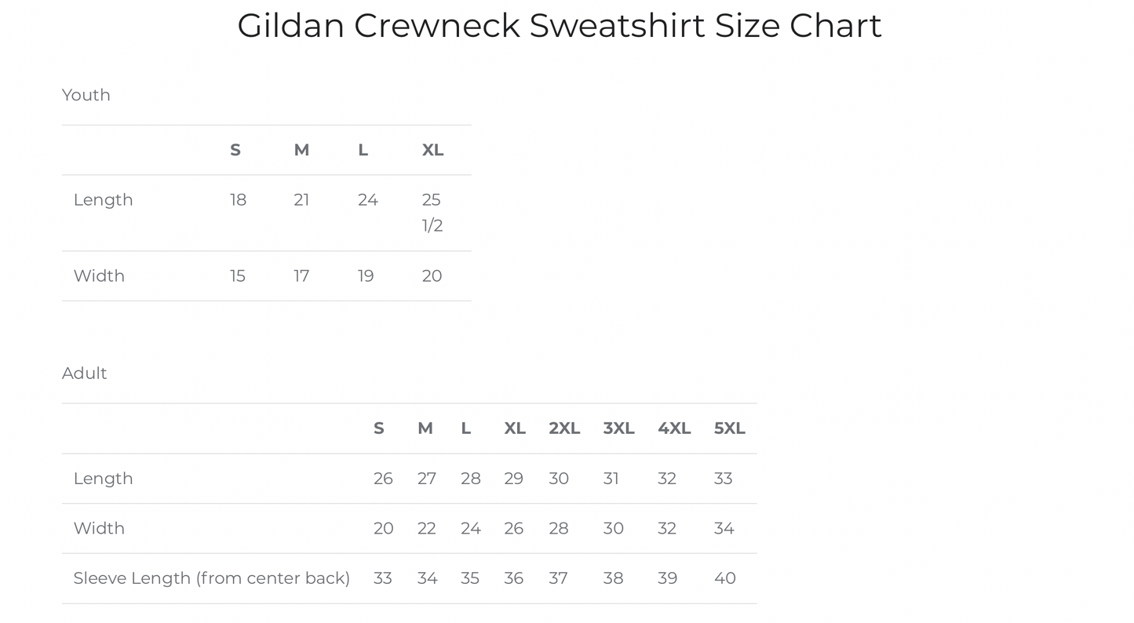Click the Adult small length value 26
The image size is (1134, 623).
383,479
